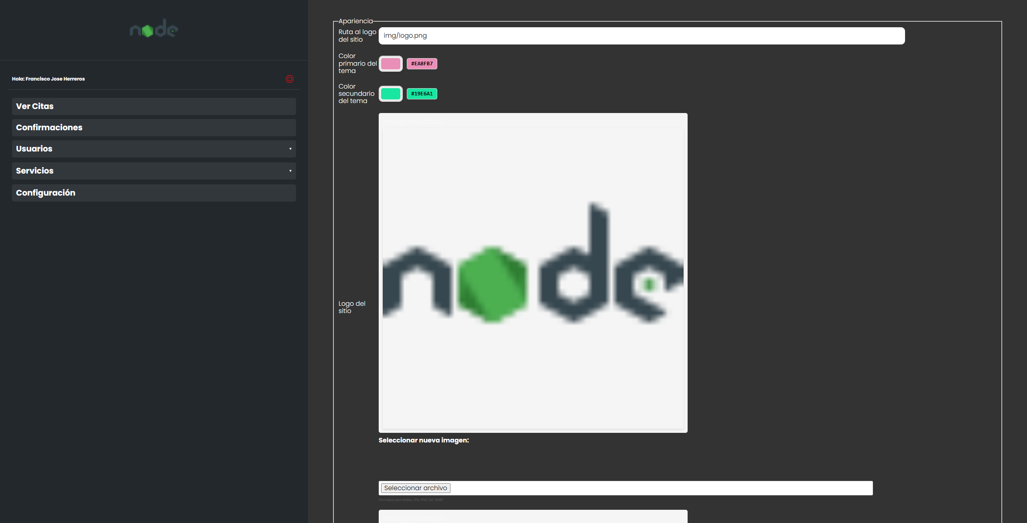The image size is (1027, 523).
Task: Click the Hola: Francisco Jose Herreros greeting
Action: click(x=48, y=79)
